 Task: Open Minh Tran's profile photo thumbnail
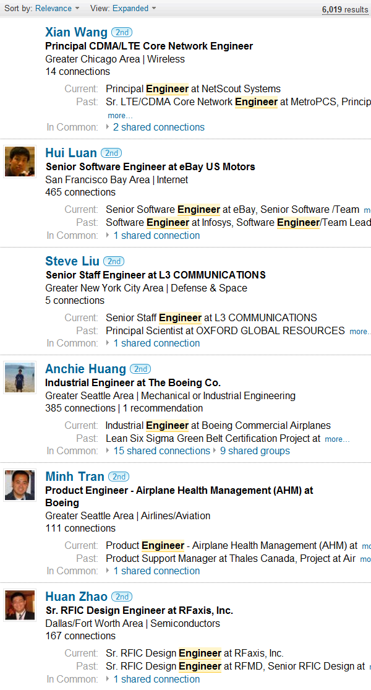[20, 485]
